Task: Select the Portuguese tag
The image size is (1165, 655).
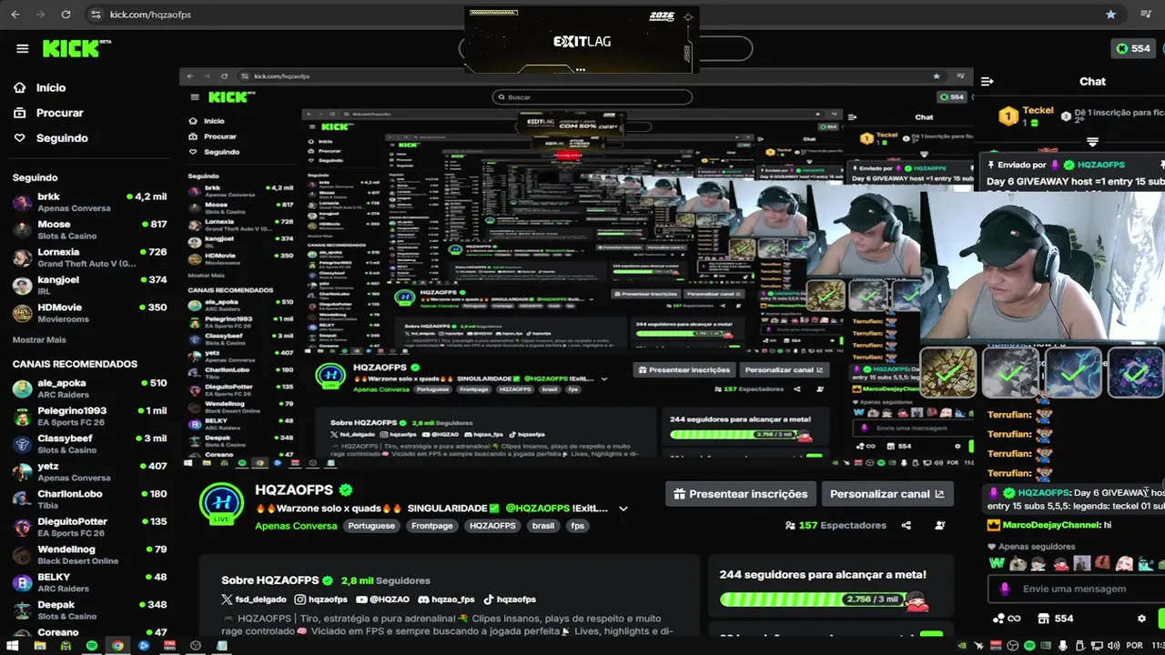Action: 371,526
